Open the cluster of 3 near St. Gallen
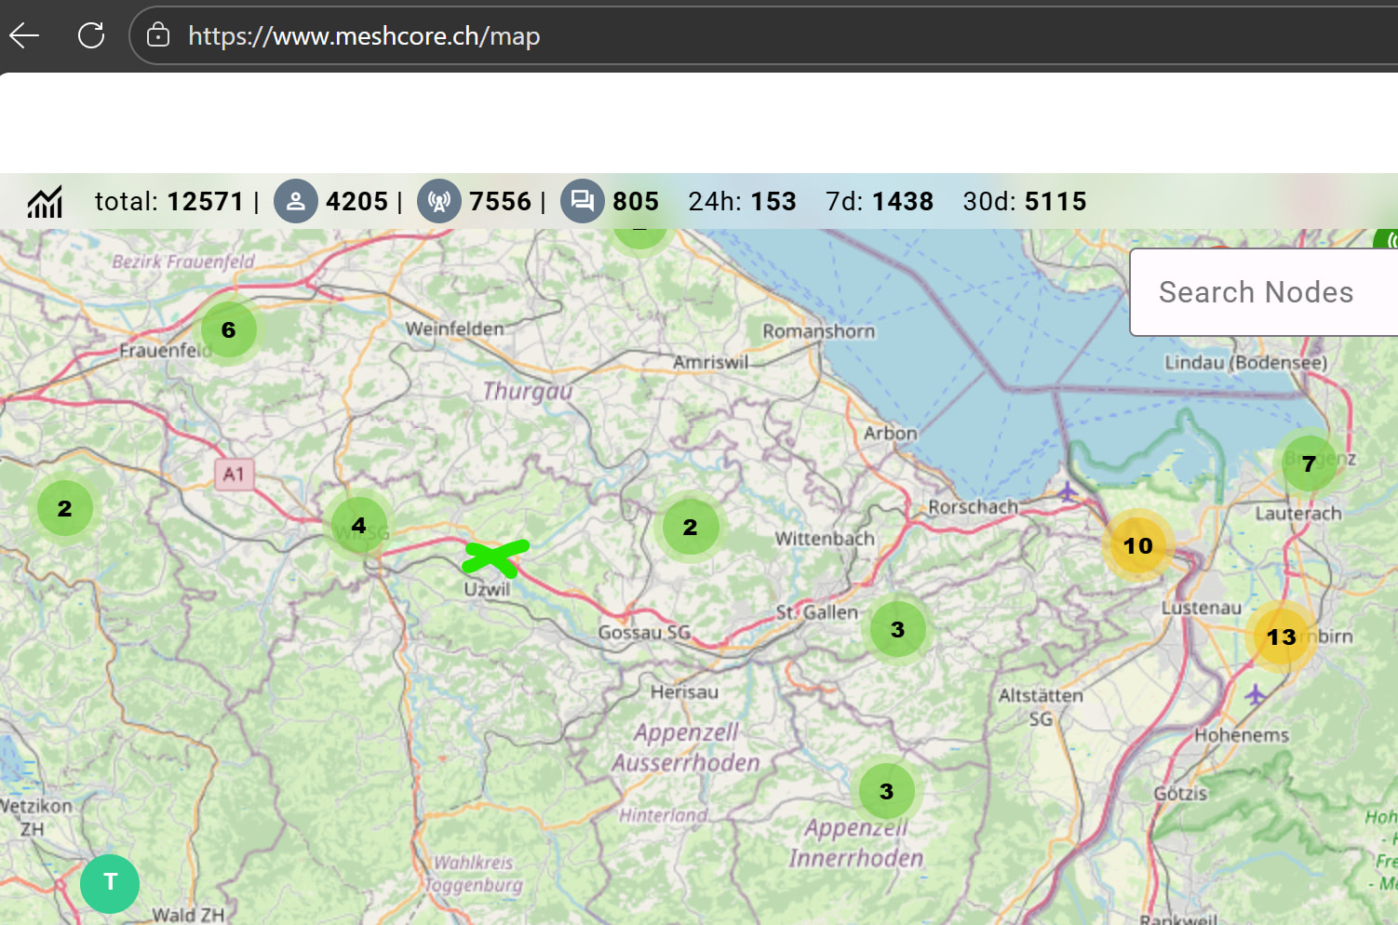This screenshot has width=1398, height=925. pos(897,630)
